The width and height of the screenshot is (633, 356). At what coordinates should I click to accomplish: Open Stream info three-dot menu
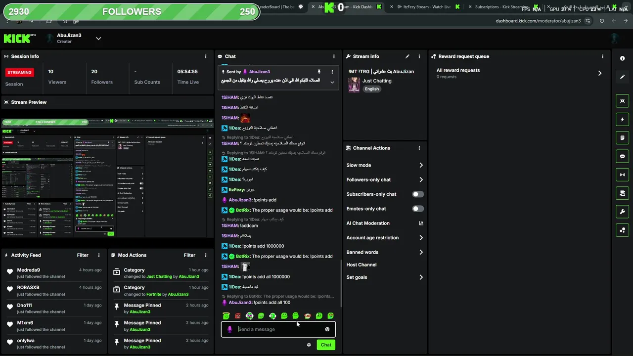[x=419, y=56]
